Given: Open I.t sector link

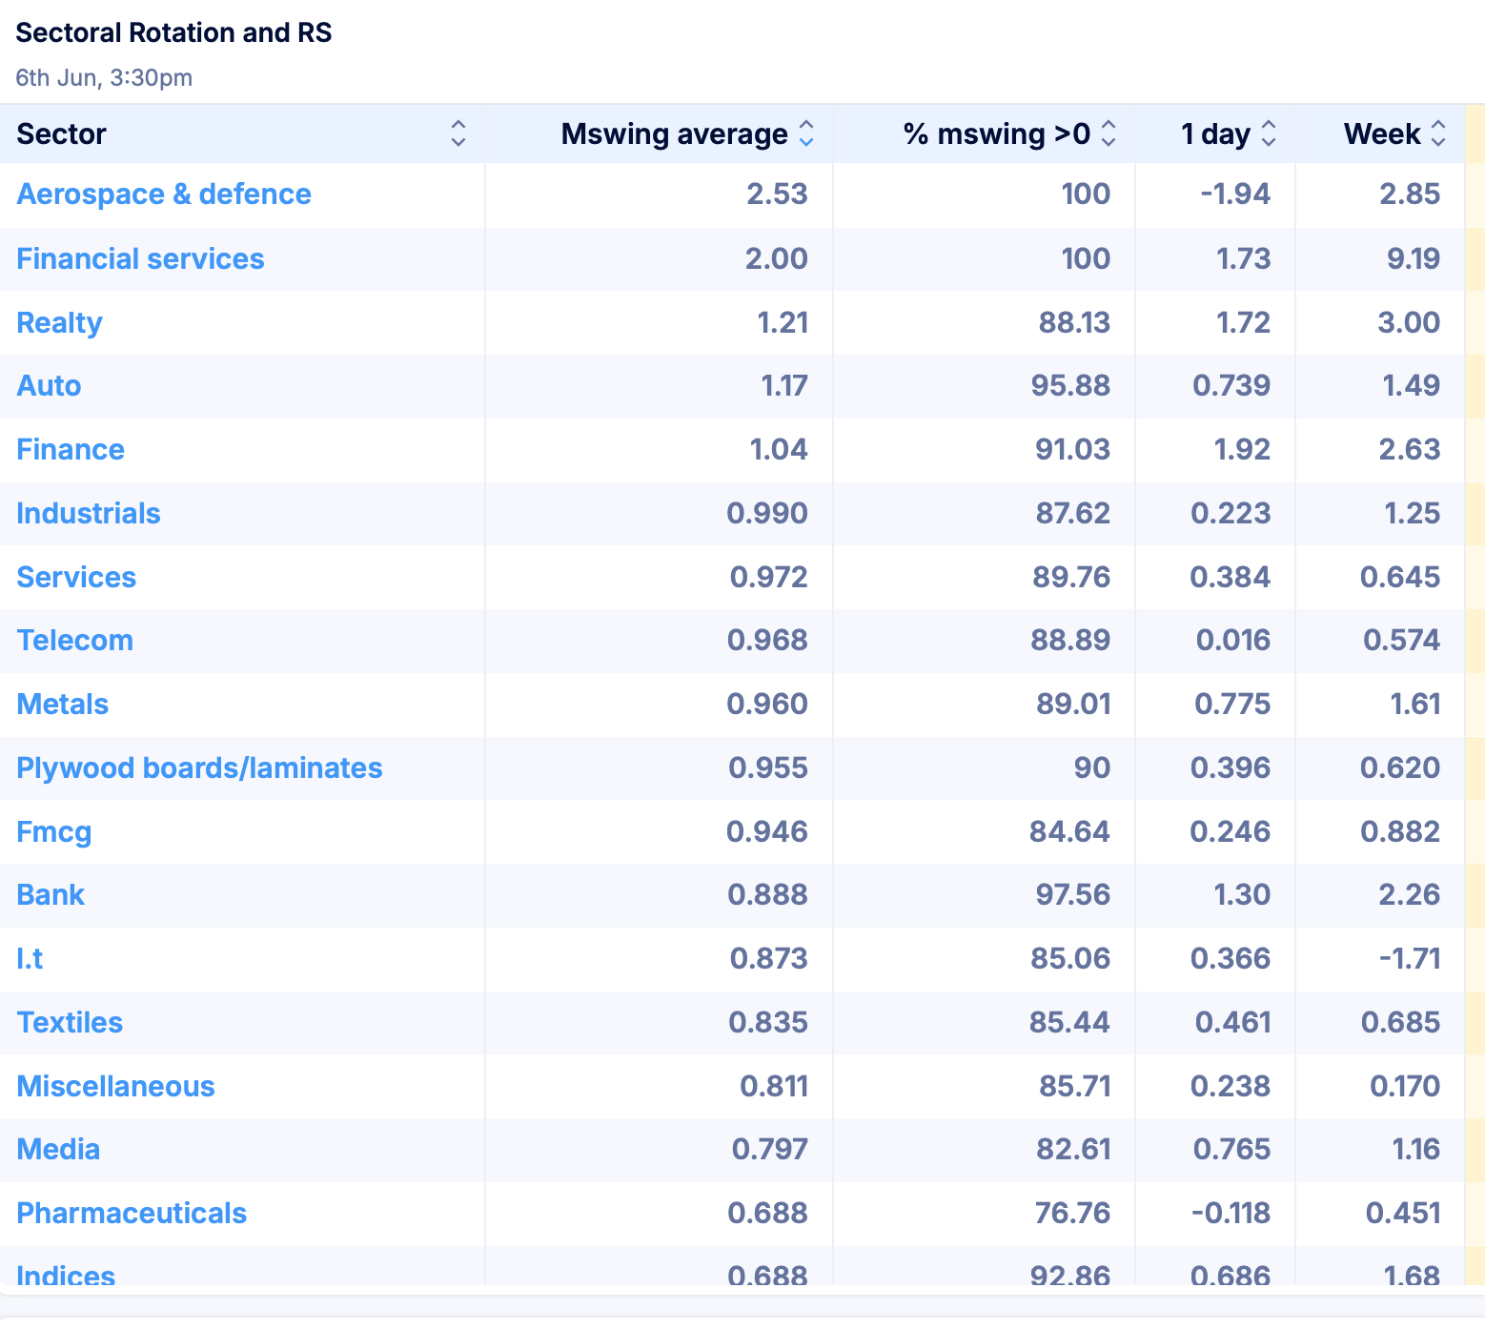Looking at the screenshot, I should 30,959.
